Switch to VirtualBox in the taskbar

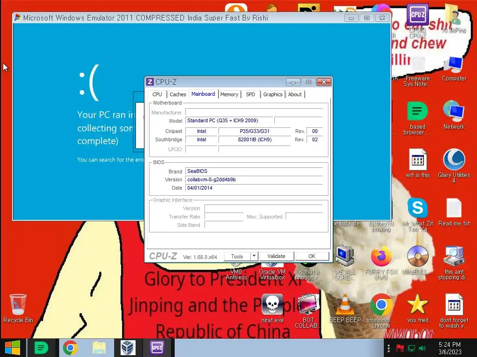(128, 348)
